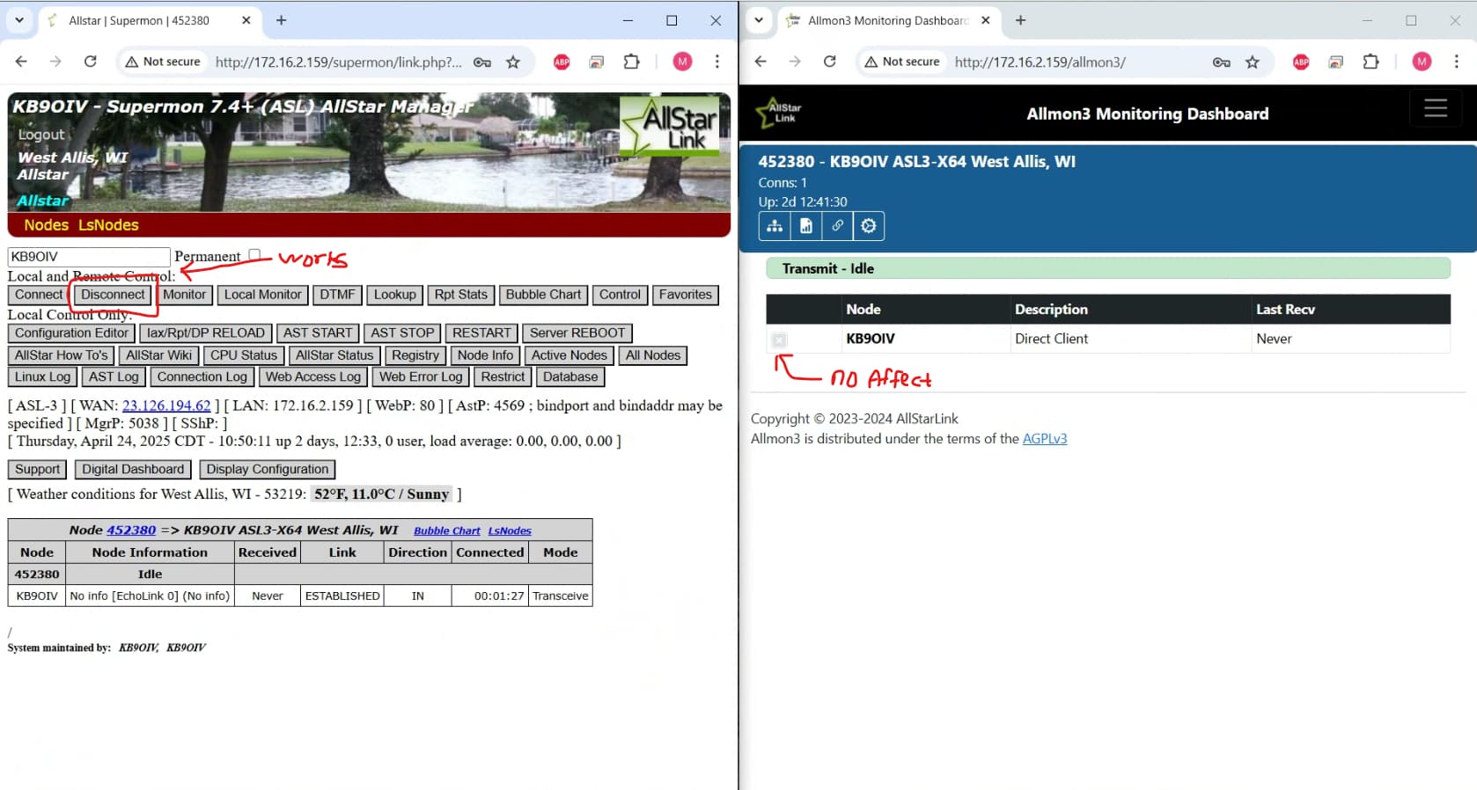Click the Connect button
Viewport: 1477px width, 790px height.
[39, 295]
